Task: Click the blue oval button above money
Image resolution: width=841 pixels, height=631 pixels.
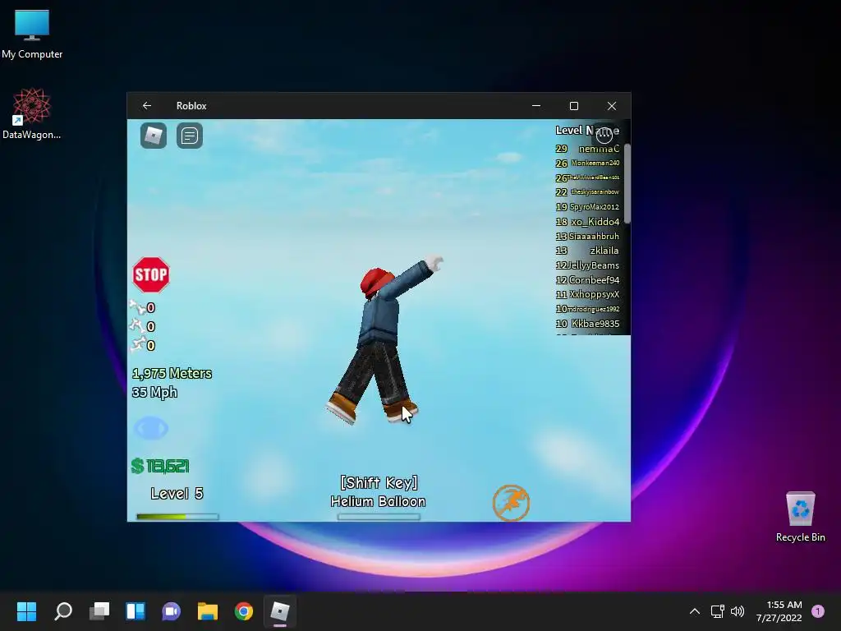Action: [151, 428]
